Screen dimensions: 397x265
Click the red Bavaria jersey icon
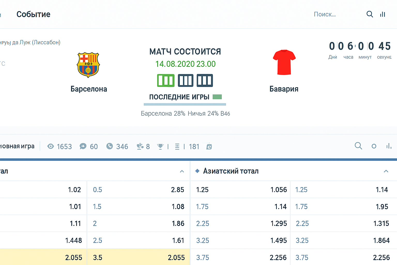click(x=284, y=62)
